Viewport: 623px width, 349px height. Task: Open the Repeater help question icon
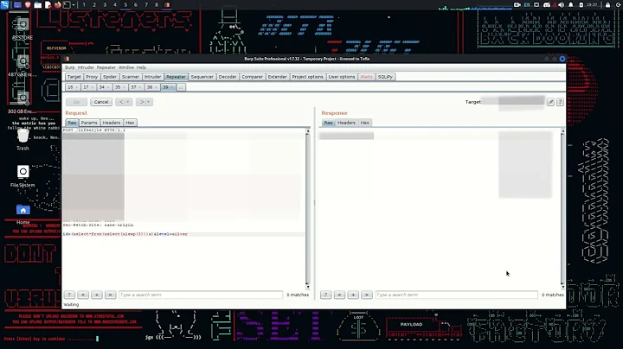click(x=560, y=102)
